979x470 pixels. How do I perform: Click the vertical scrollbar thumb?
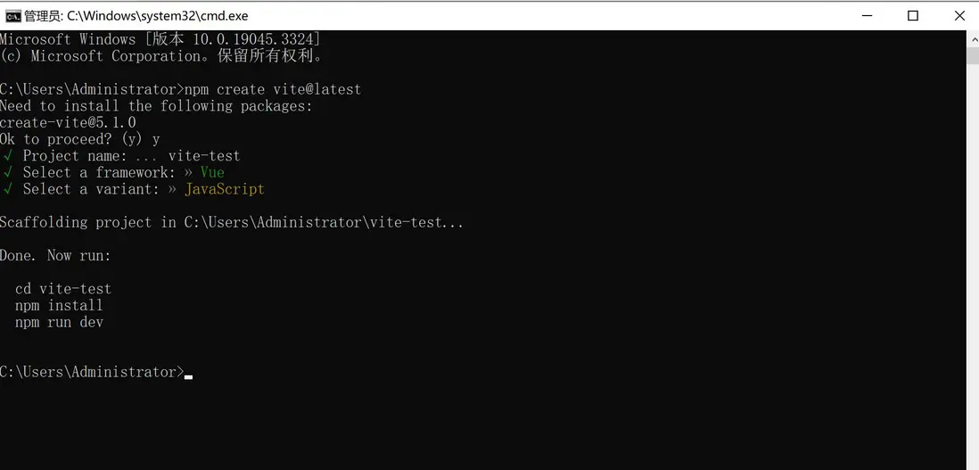point(972,55)
